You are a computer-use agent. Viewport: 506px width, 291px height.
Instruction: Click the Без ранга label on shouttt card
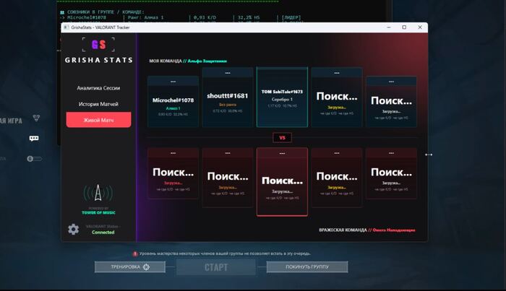coord(228,105)
